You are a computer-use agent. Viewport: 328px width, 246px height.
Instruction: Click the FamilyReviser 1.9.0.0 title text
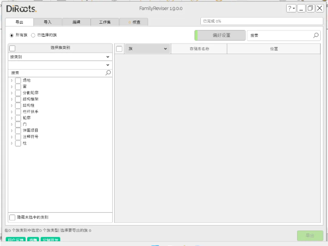(161, 9)
